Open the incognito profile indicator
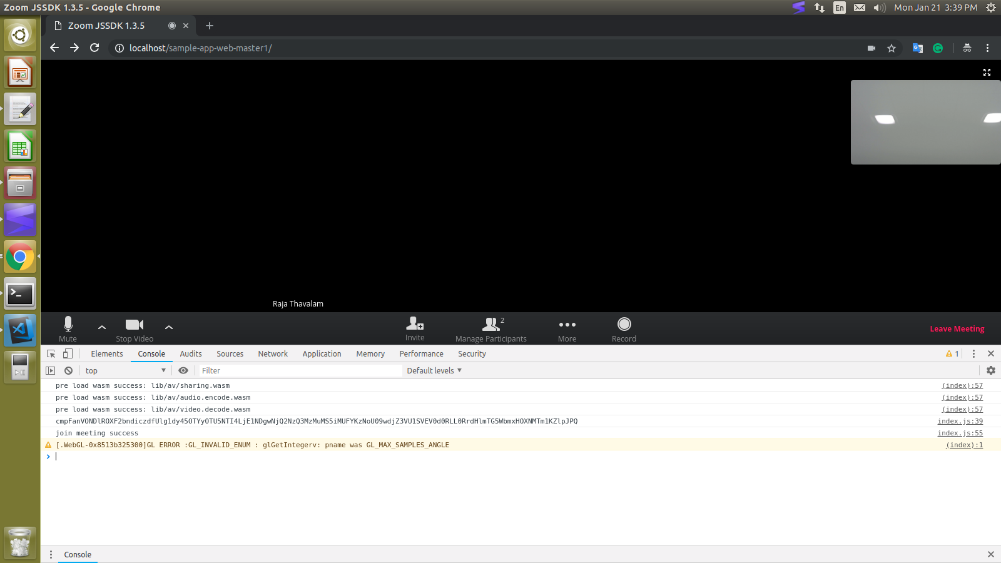The height and width of the screenshot is (563, 1001). (x=967, y=48)
